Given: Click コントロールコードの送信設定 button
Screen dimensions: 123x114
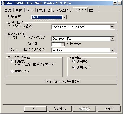Looking at the screenshot, I should [x=61, y=82].
